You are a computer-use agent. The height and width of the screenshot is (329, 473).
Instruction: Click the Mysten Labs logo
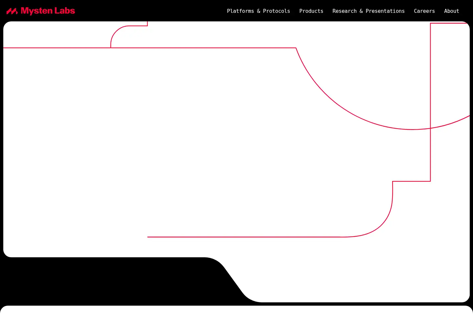coord(41,11)
